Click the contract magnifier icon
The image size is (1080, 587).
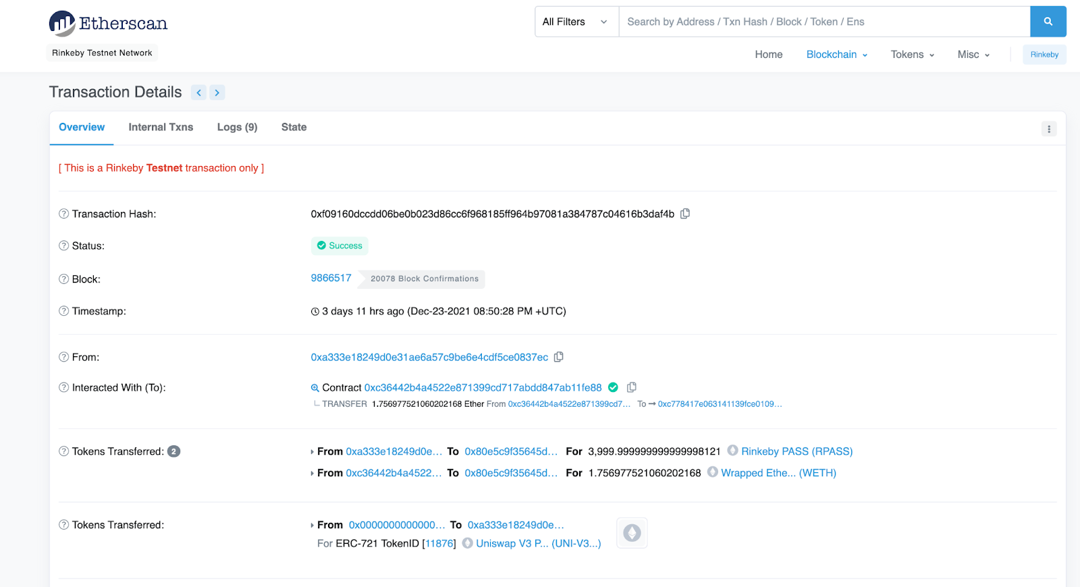click(x=315, y=388)
